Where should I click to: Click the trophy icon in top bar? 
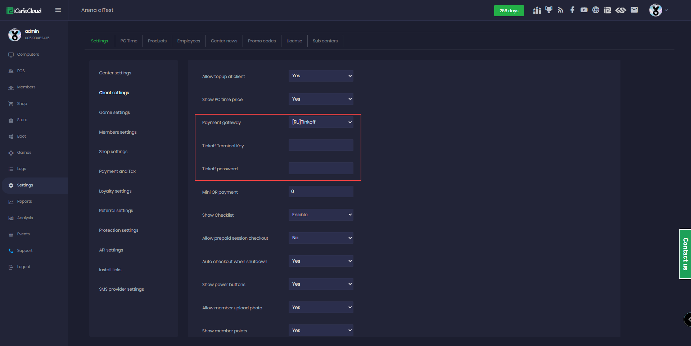(548, 10)
